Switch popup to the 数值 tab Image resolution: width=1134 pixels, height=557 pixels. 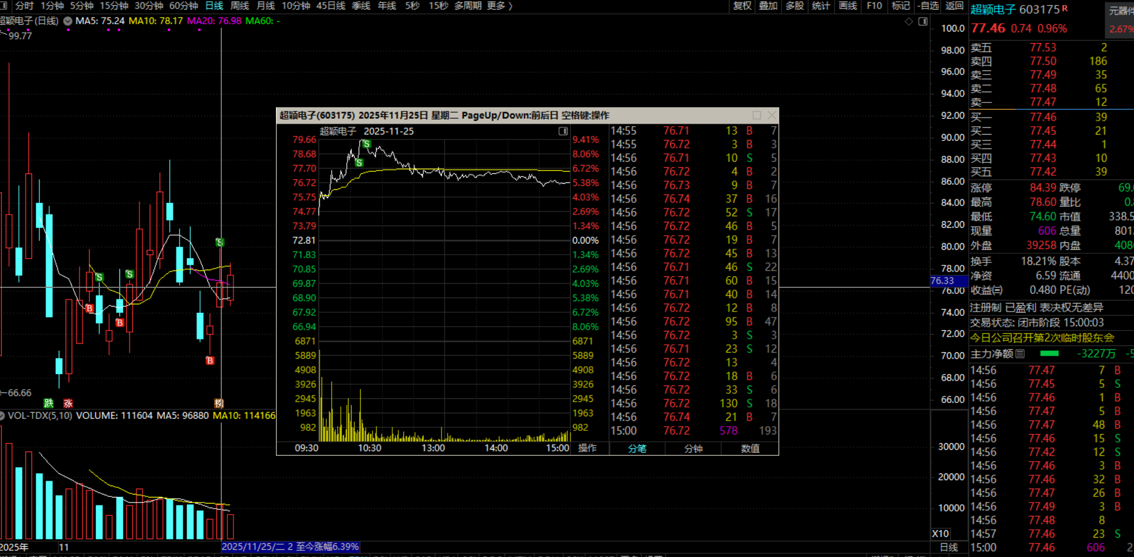click(x=750, y=449)
